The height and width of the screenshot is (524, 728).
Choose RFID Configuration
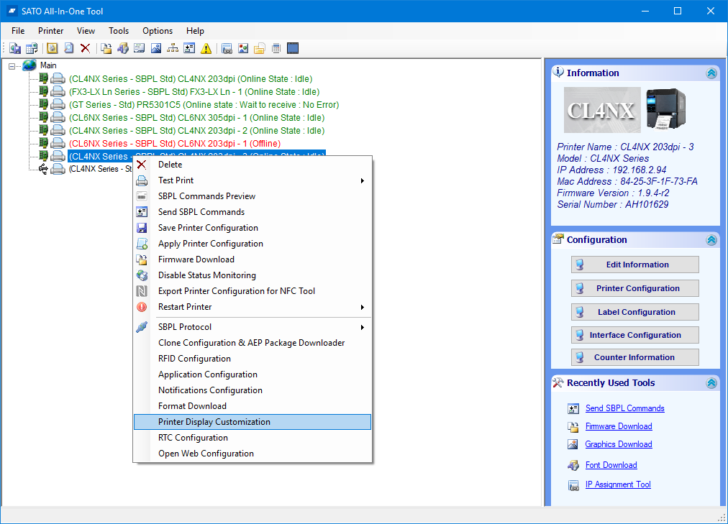[x=252, y=359]
